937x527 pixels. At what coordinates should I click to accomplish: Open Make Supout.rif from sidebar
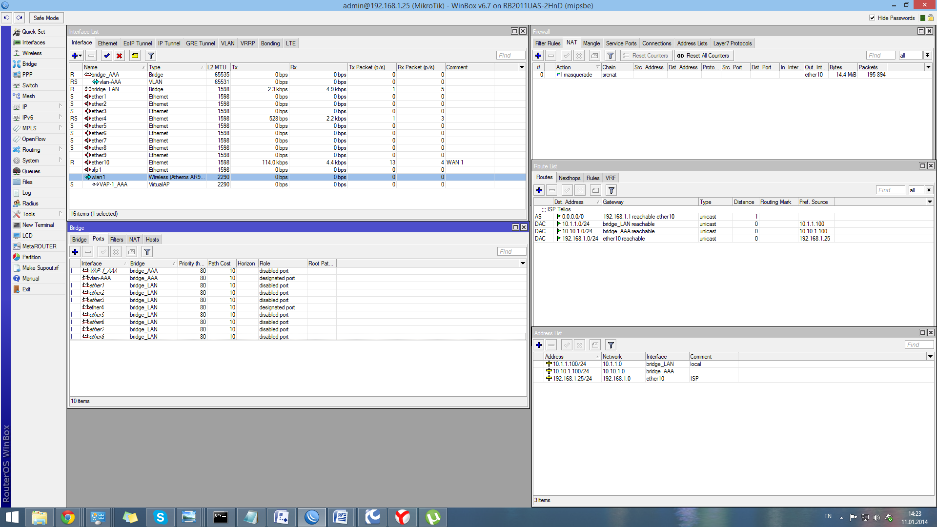[40, 268]
